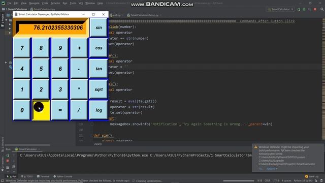Open the Help menu
This screenshot has height=183, width=325.
point(100,3)
